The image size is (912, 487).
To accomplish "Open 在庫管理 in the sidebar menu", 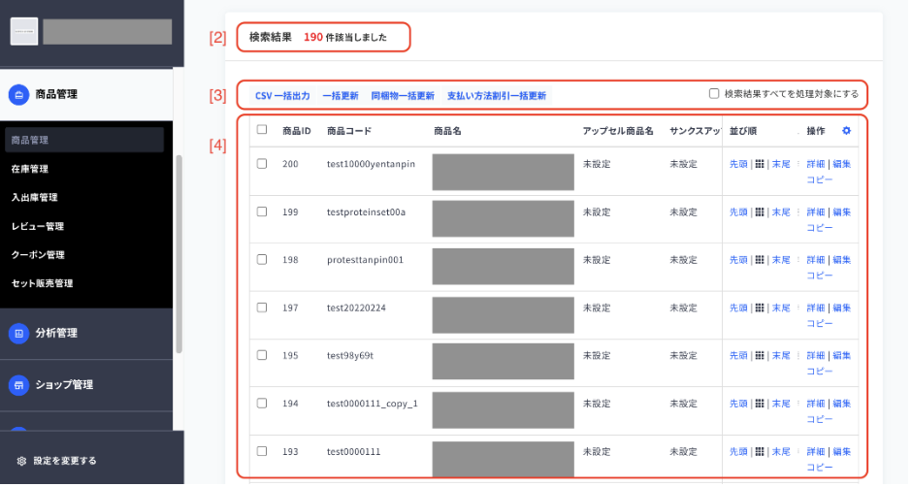I will pos(30,170).
